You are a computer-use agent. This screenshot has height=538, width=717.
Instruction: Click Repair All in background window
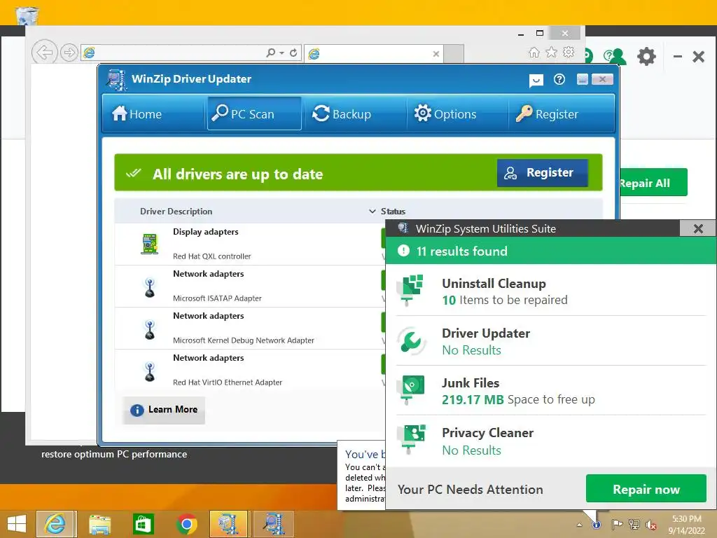[x=653, y=183]
